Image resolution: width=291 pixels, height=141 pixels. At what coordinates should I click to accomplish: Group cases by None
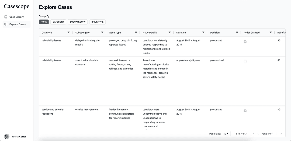click(x=44, y=22)
